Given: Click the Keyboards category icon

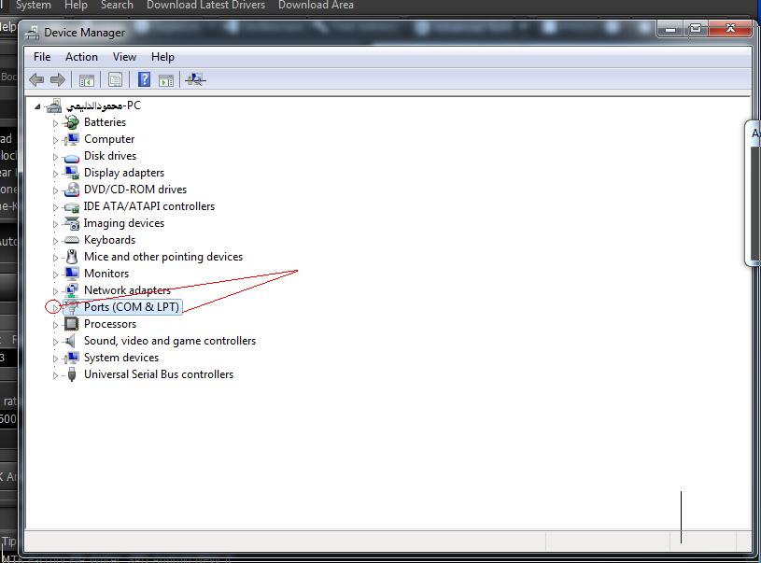Looking at the screenshot, I should (71, 240).
